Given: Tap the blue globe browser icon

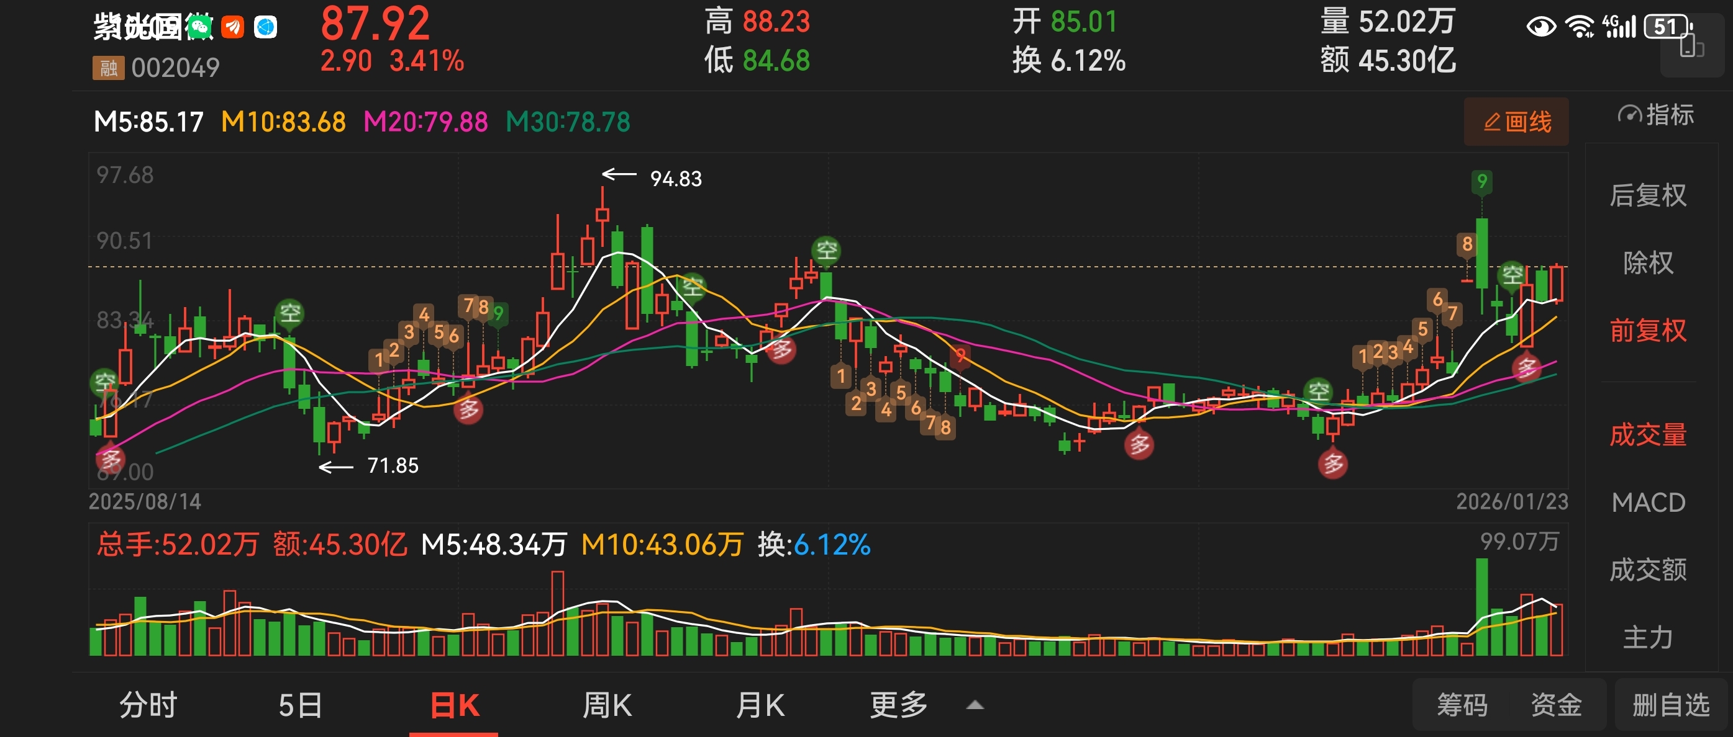Looking at the screenshot, I should point(266,27).
